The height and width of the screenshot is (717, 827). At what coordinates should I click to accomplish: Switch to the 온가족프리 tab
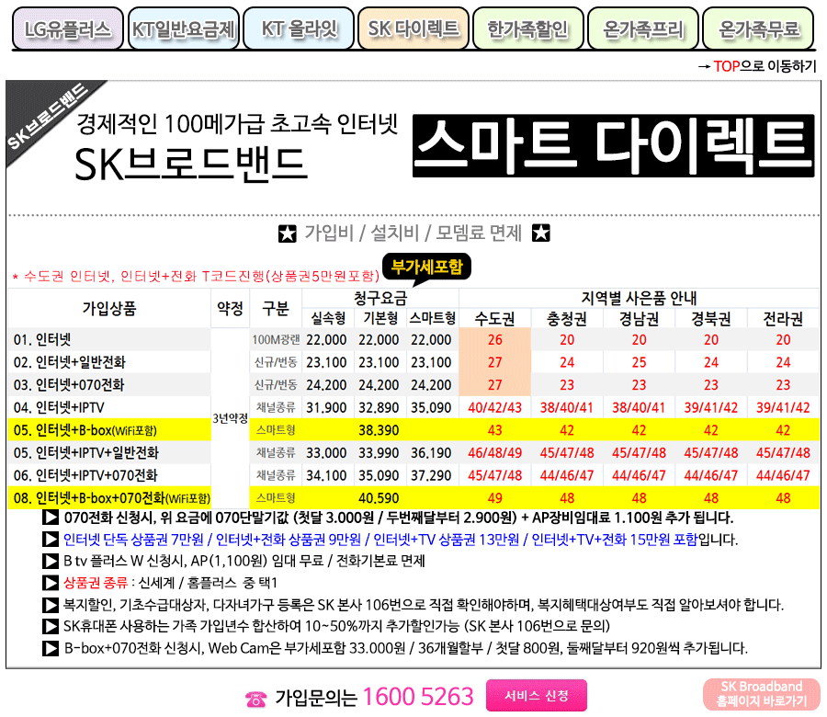click(x=642, y=29)
